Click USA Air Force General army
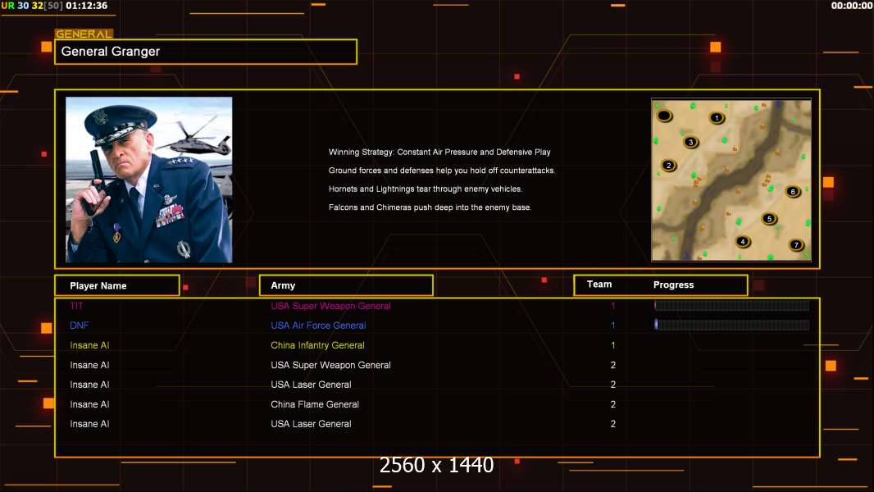 tap(318, 326)
